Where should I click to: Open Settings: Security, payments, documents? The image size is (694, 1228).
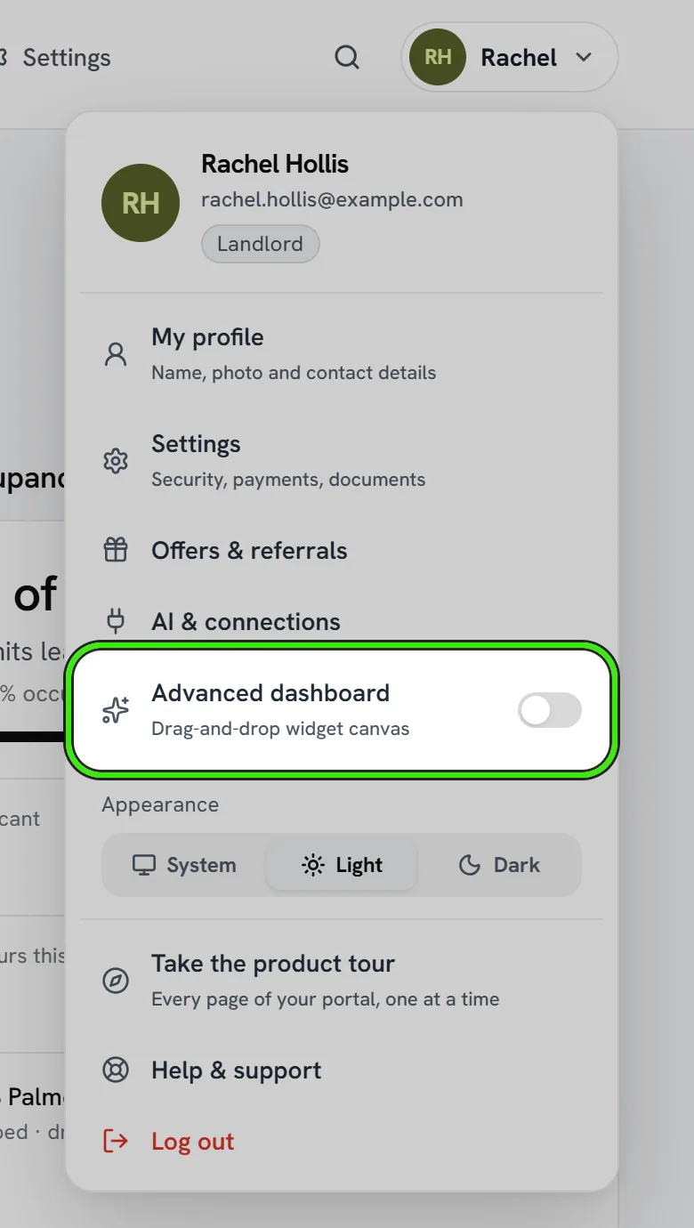[342, 462]
